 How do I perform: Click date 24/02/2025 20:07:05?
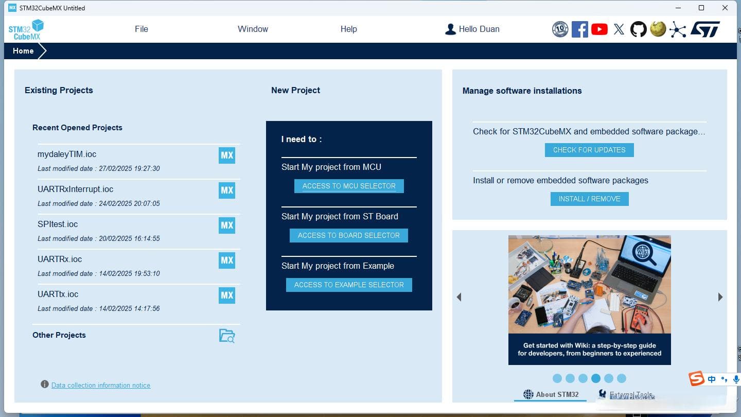point(129,203)
